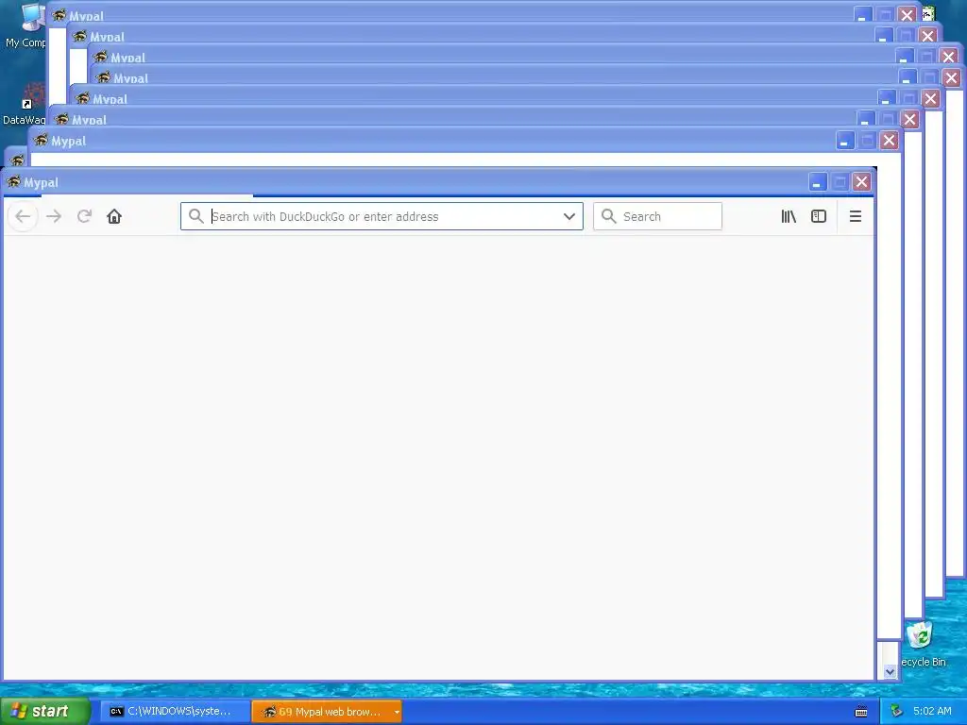Go forward using the Forward arrow button

point(54,216)
